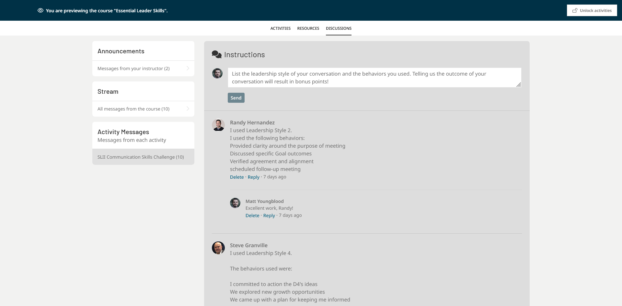Expand Messages from your instructor chevron
622x306 pixels.
[x=188, y=68]
